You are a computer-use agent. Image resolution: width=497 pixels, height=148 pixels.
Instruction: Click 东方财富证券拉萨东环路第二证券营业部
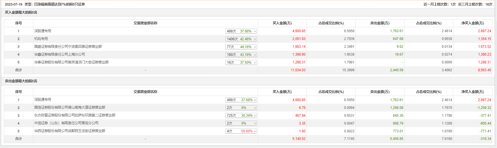pyautogui.click(x=75, y=115)
